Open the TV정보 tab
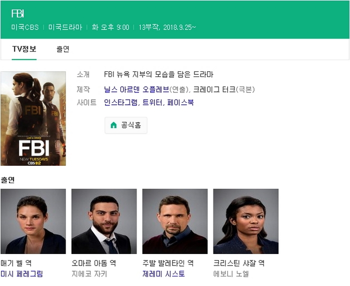Viewport: 350px width, 286px height. click(x=24, y=49)
